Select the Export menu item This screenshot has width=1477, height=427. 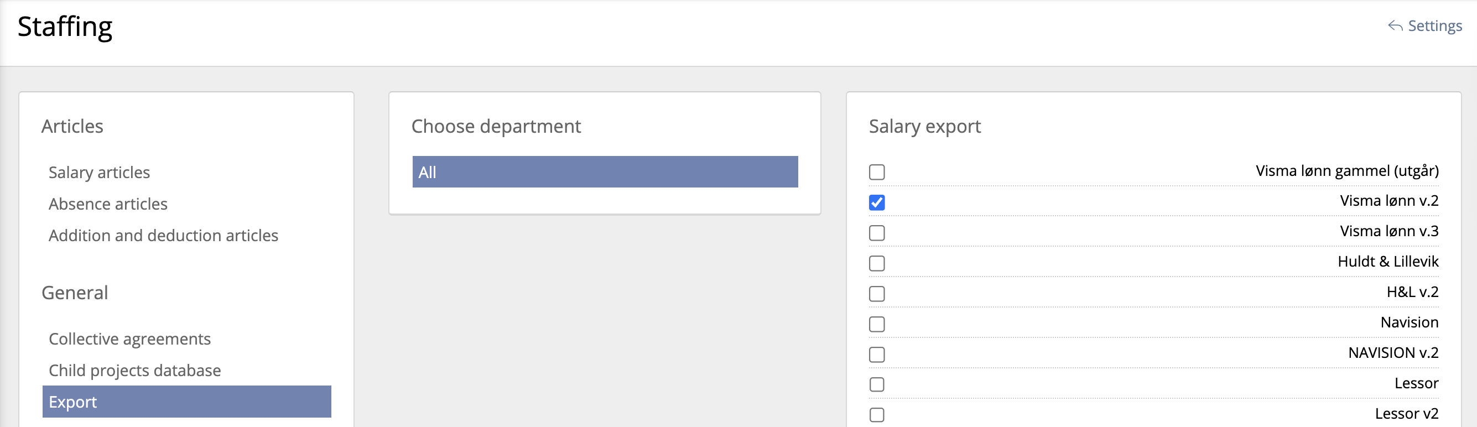[x=186, y=402]
